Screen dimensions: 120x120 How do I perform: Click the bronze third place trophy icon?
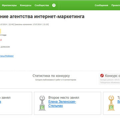coord(111,103)
